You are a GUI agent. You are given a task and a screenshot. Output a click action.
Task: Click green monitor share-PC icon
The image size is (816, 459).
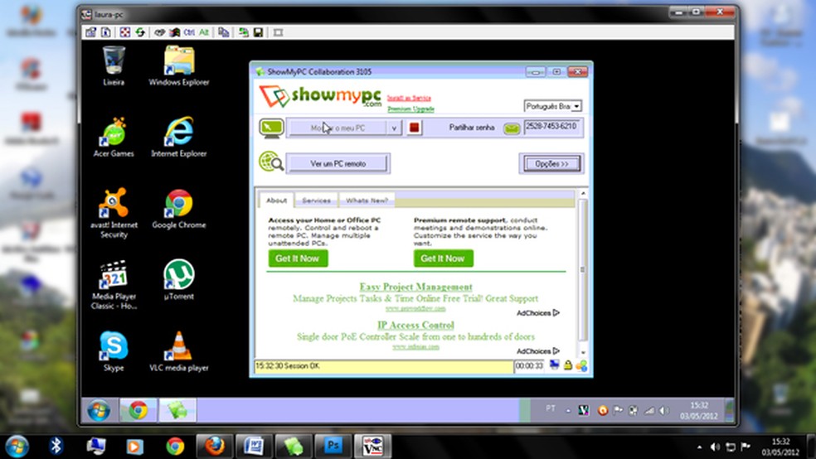coord(271,128)
